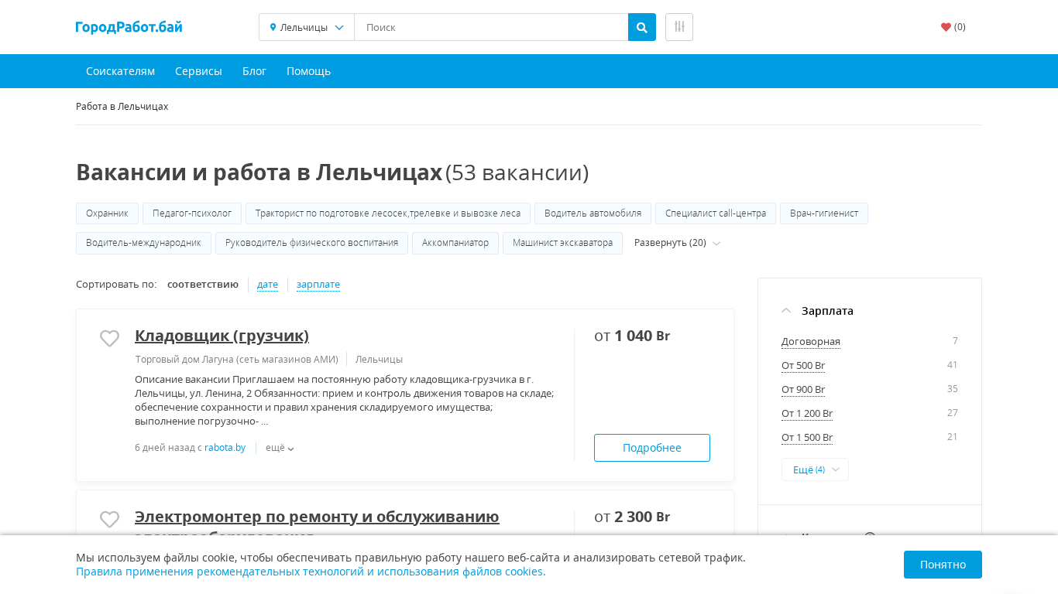Open the Лельчицы city dropdown

point(307,27)
